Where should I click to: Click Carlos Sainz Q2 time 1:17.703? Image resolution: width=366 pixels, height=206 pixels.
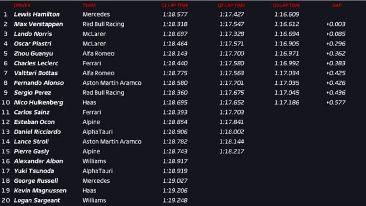point(231,112)
